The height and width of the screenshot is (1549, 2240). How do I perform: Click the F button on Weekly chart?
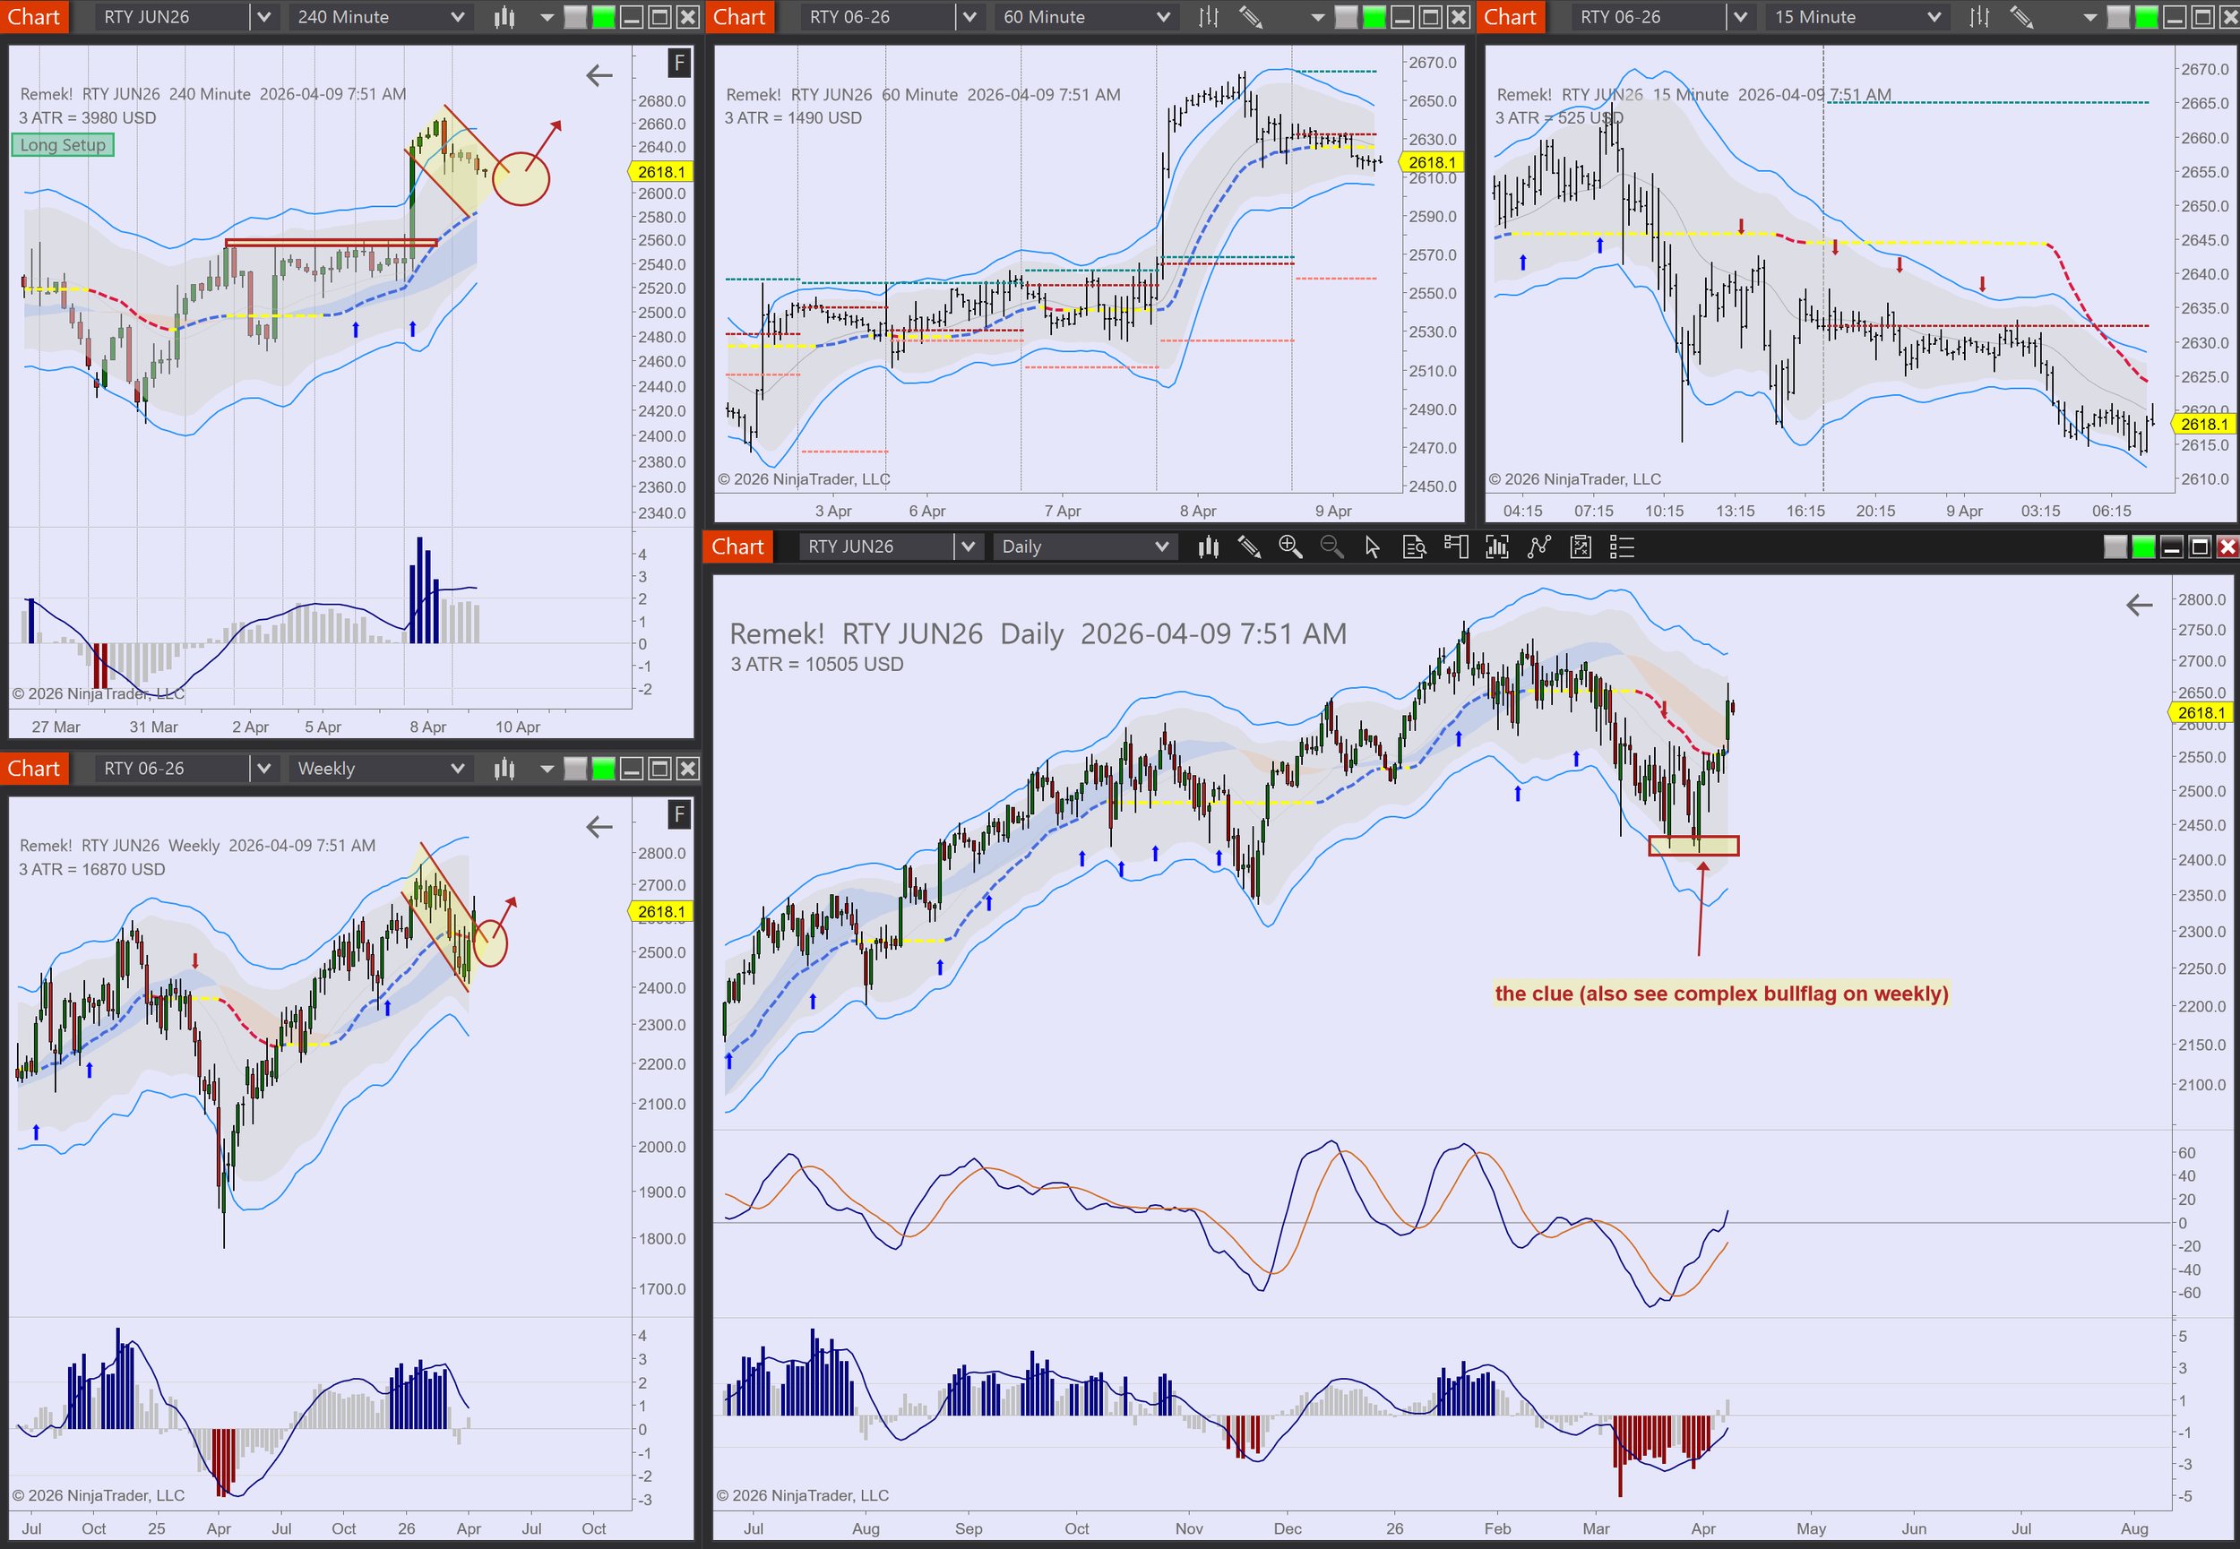click(x=679, y=814)
